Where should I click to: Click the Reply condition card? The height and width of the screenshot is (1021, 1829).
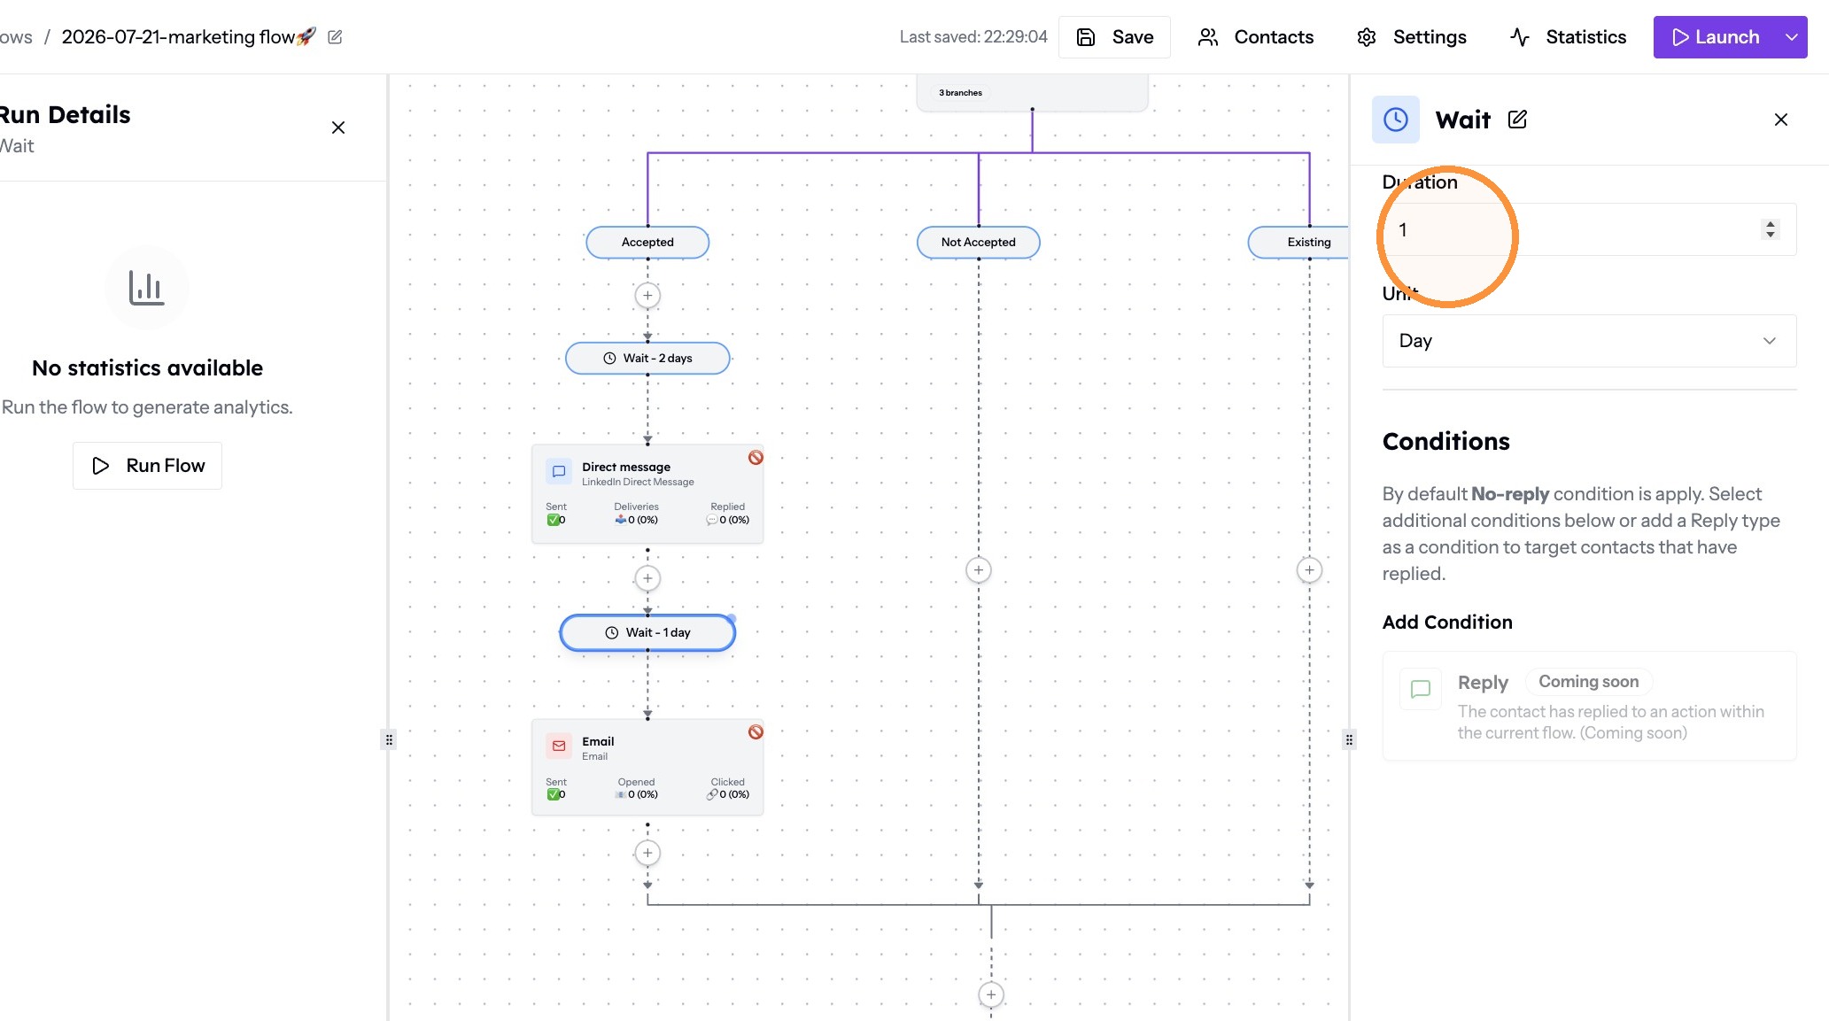[x=1589, y=707]
